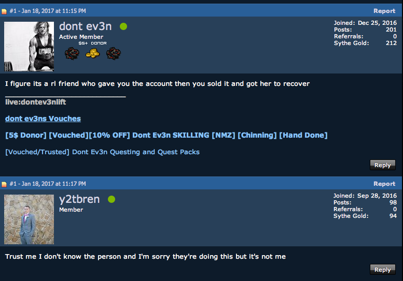Open the dont ev3ns Vouches link

43,119
